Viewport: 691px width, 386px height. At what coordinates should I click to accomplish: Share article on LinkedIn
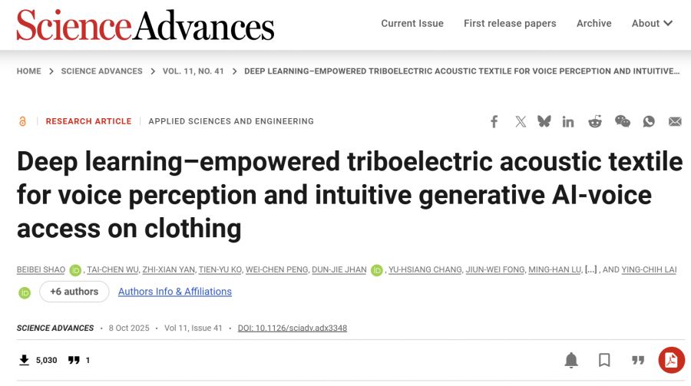(x=568, y=121)
